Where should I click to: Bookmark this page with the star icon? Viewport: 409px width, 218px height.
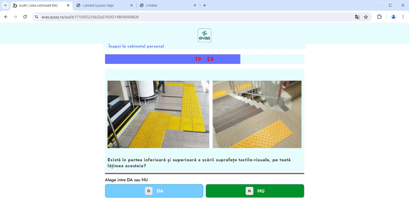point(366,17)
